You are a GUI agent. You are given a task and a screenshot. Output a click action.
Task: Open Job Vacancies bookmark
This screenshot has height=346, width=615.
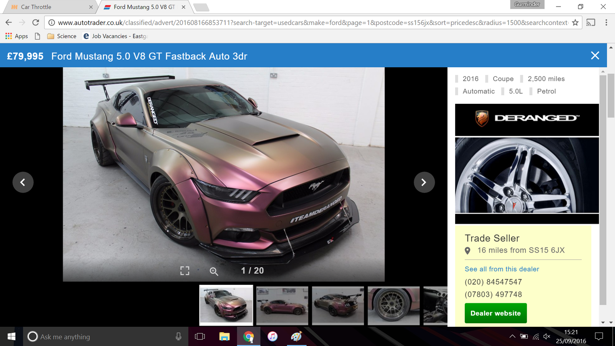coord(115,36)
